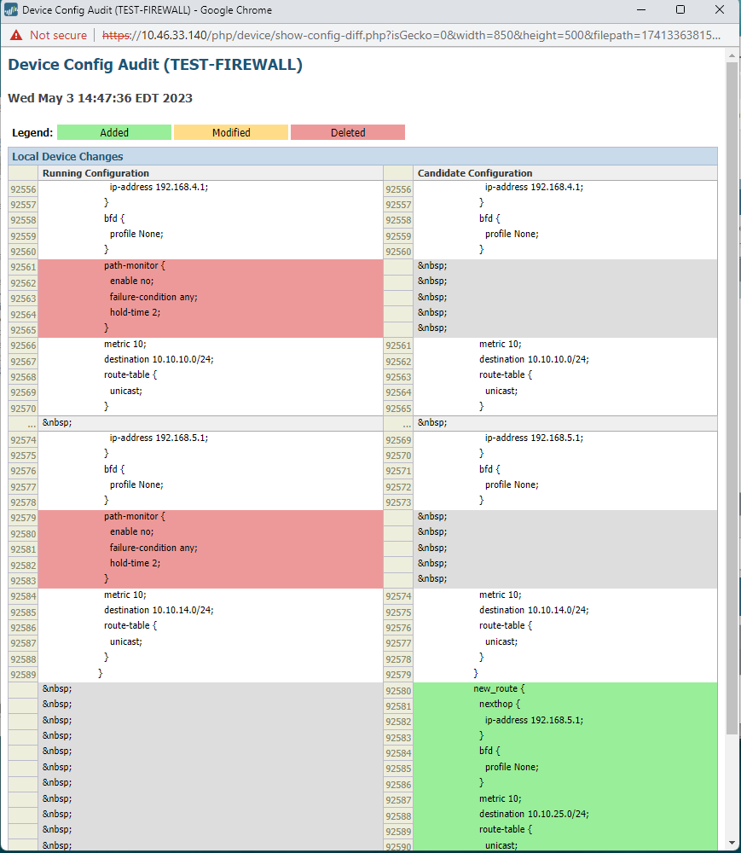Click added 'destination 10.10.25.0/24;' line

click(534, 814)
